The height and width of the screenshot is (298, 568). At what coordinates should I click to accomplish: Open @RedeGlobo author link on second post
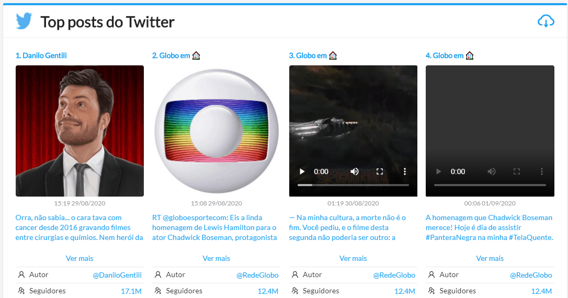click(x=257, y=275)
